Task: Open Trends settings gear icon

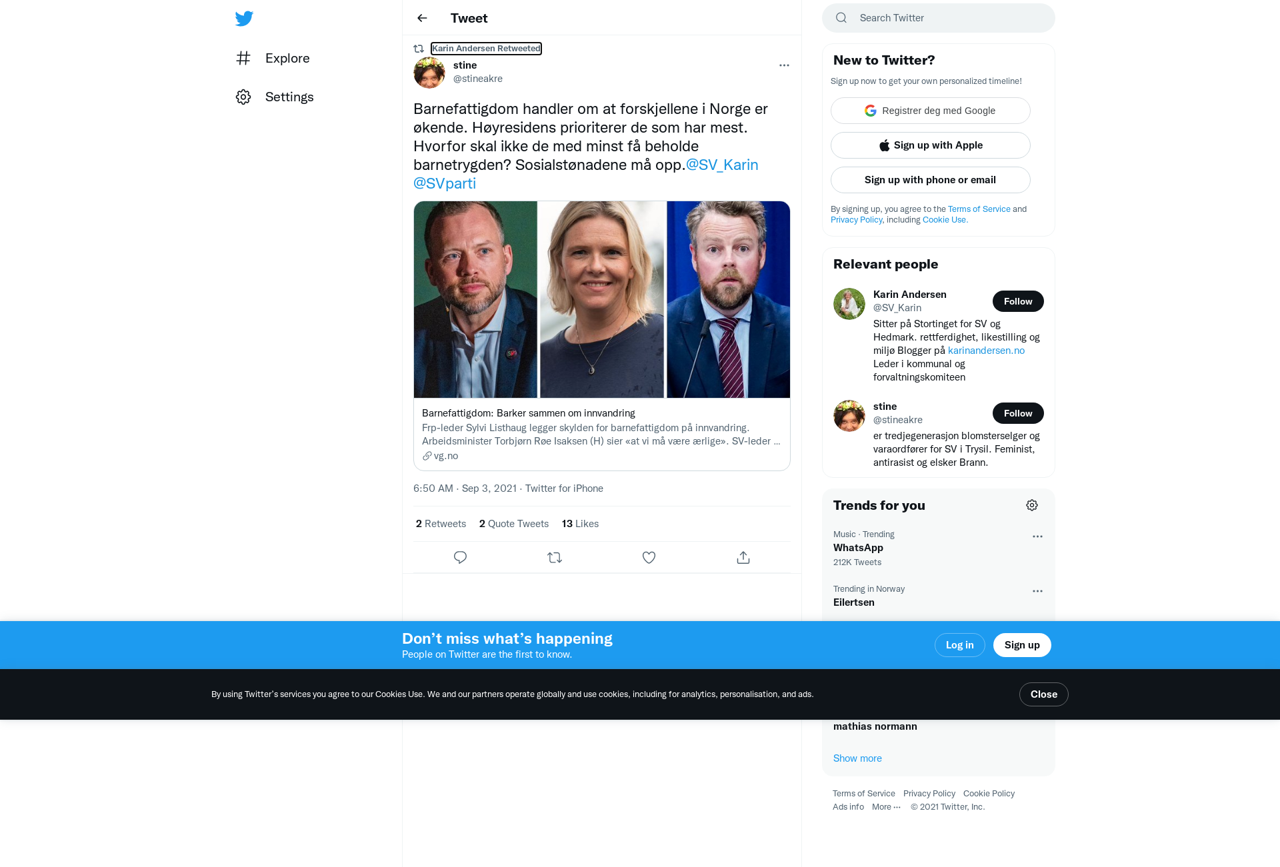Action: pos(1032,505)
